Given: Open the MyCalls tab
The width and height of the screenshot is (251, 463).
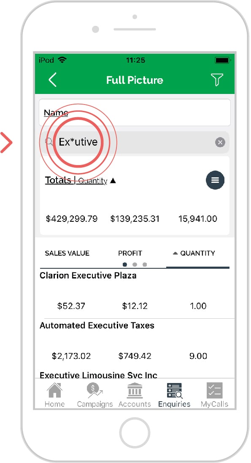Looking at the screenshot, I should (214, 395).
